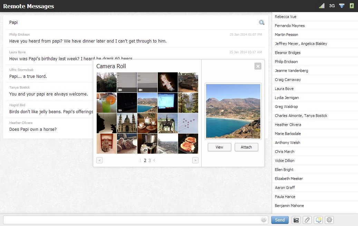Open the new message bubble icon

tap(318, 220)
